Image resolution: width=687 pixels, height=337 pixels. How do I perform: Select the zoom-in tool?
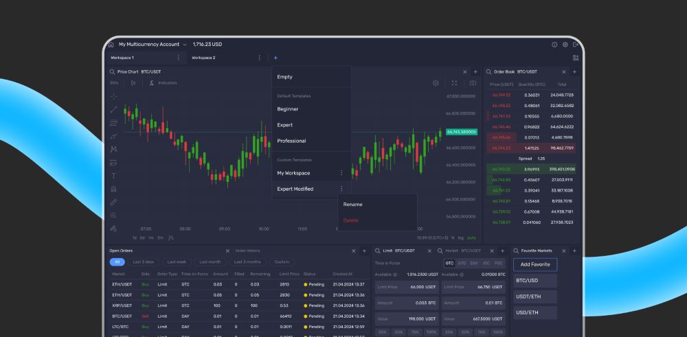pos(114,216)
